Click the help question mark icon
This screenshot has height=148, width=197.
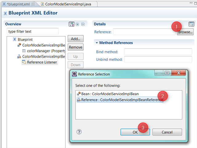(x=79, y=132)
